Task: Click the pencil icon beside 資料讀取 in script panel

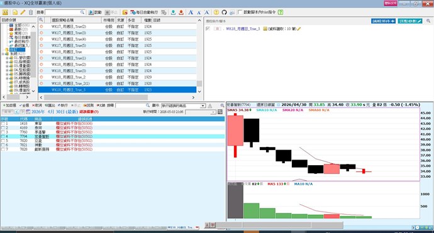Action: 299,29
